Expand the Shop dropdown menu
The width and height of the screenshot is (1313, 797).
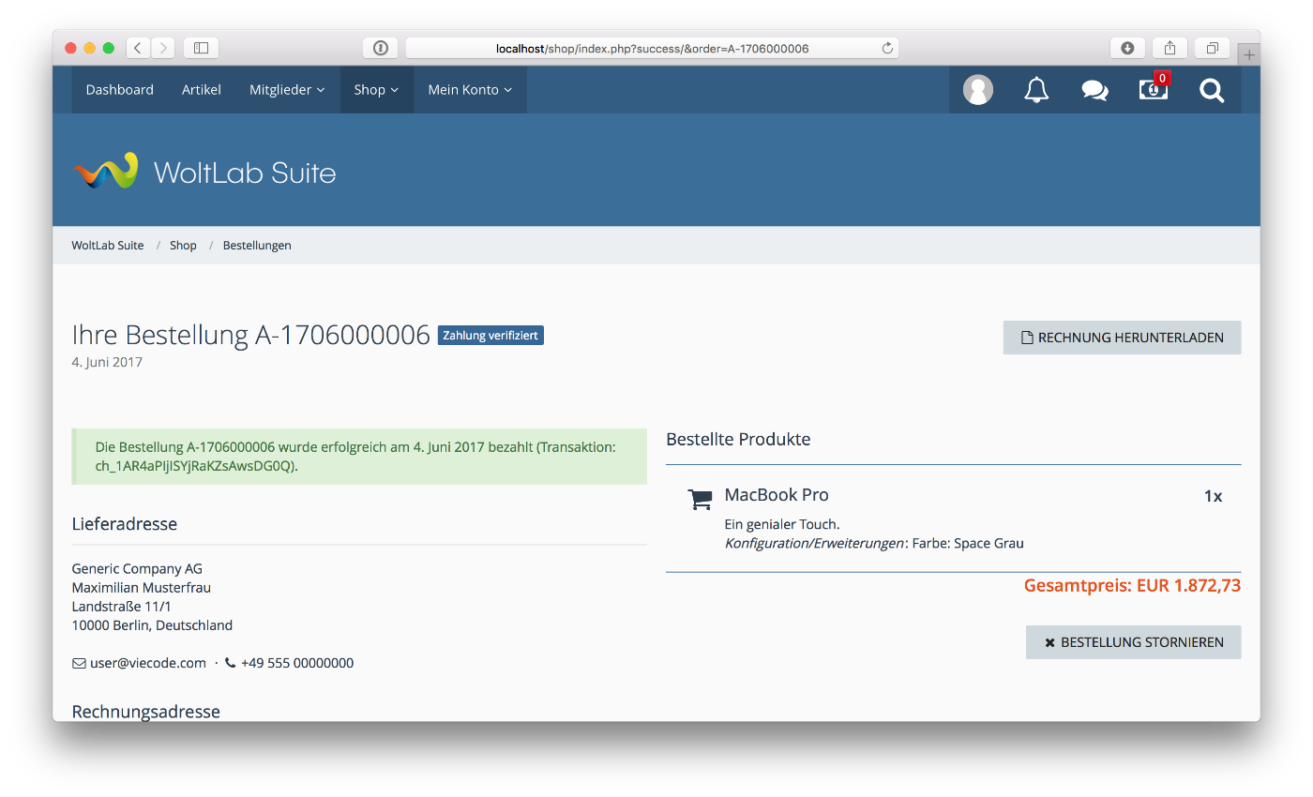pos(376,90)
